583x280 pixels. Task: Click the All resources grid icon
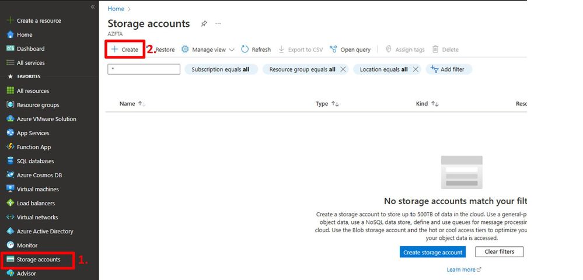tap(11, 91)
